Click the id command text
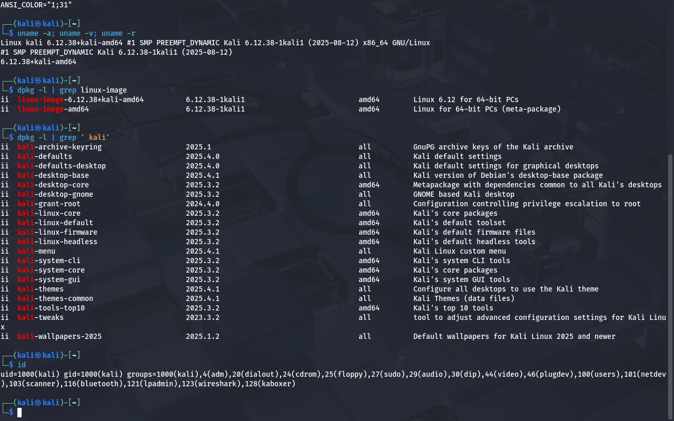 tap(22, 365)
